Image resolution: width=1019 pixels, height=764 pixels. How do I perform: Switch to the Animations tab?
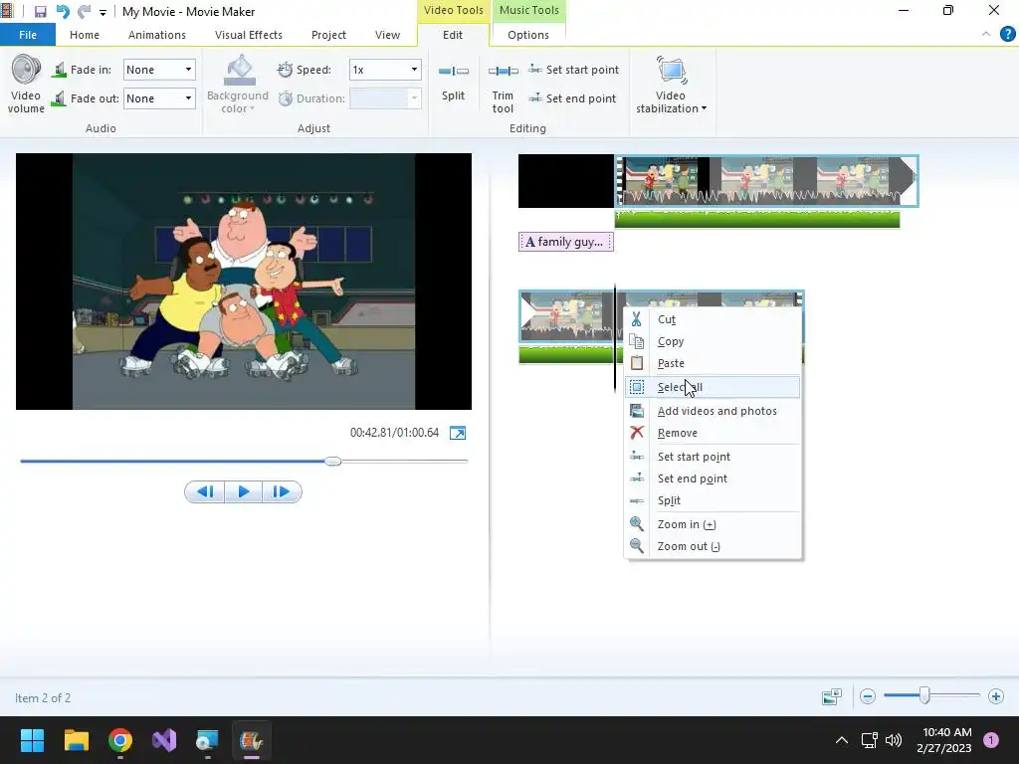click(156, 35)
